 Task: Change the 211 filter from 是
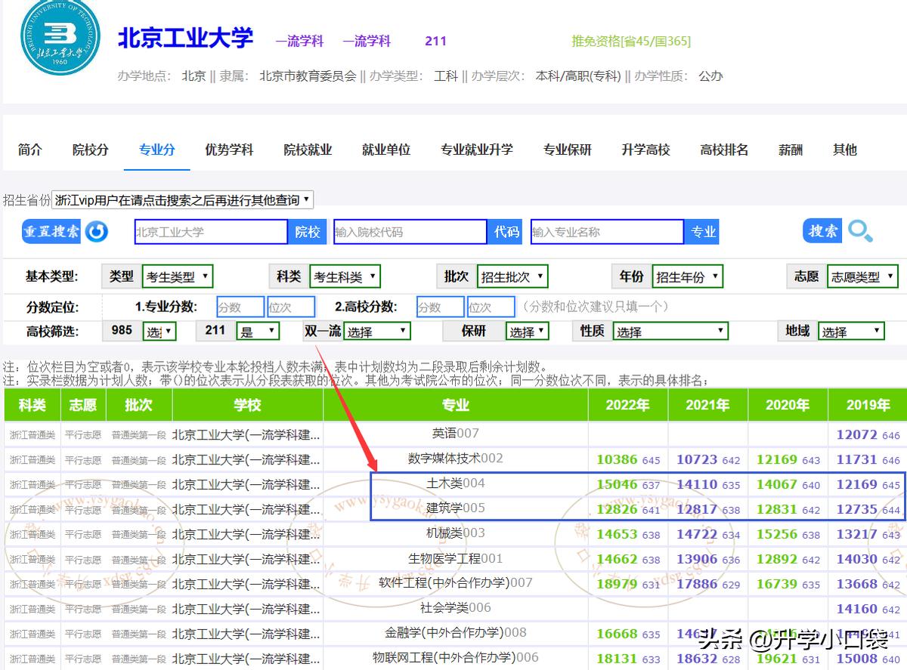point(258,331)
